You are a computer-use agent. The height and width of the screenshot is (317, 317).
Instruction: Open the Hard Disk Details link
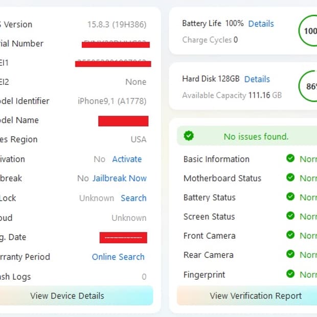tap(257, 79)
